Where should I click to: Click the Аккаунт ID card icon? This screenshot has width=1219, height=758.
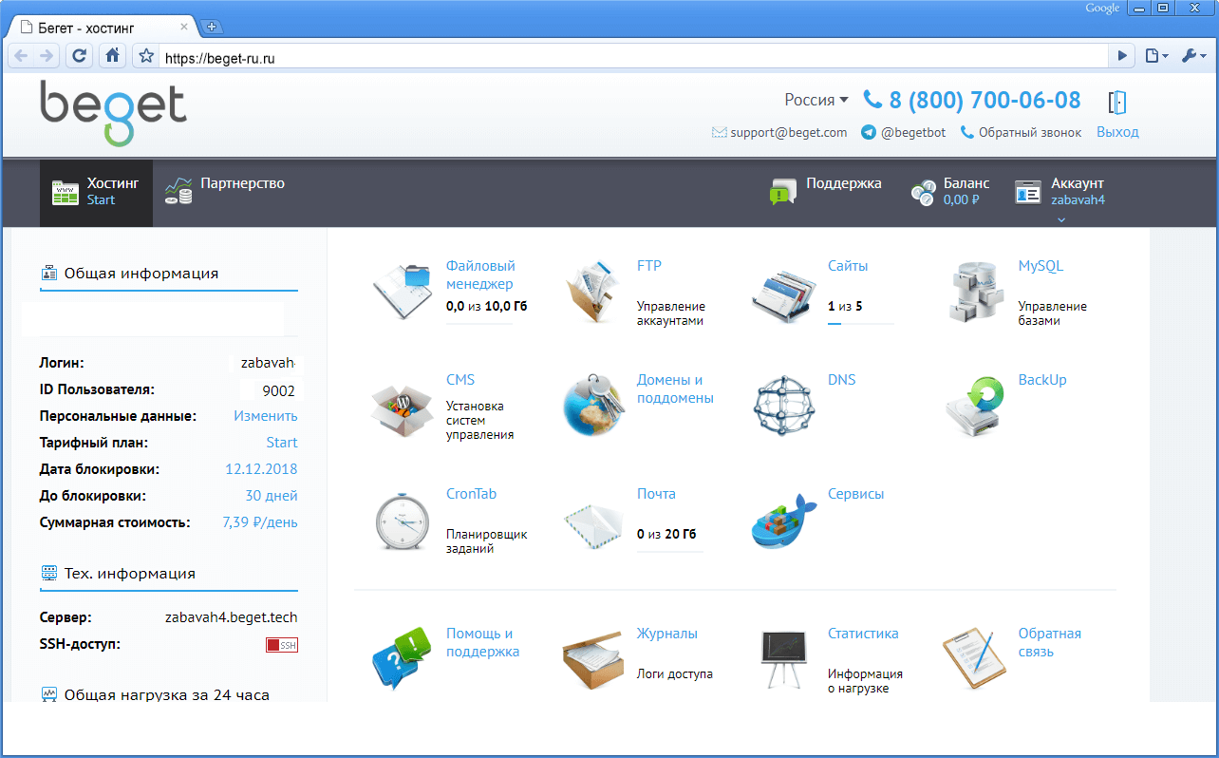click(x=1028, y=192)
